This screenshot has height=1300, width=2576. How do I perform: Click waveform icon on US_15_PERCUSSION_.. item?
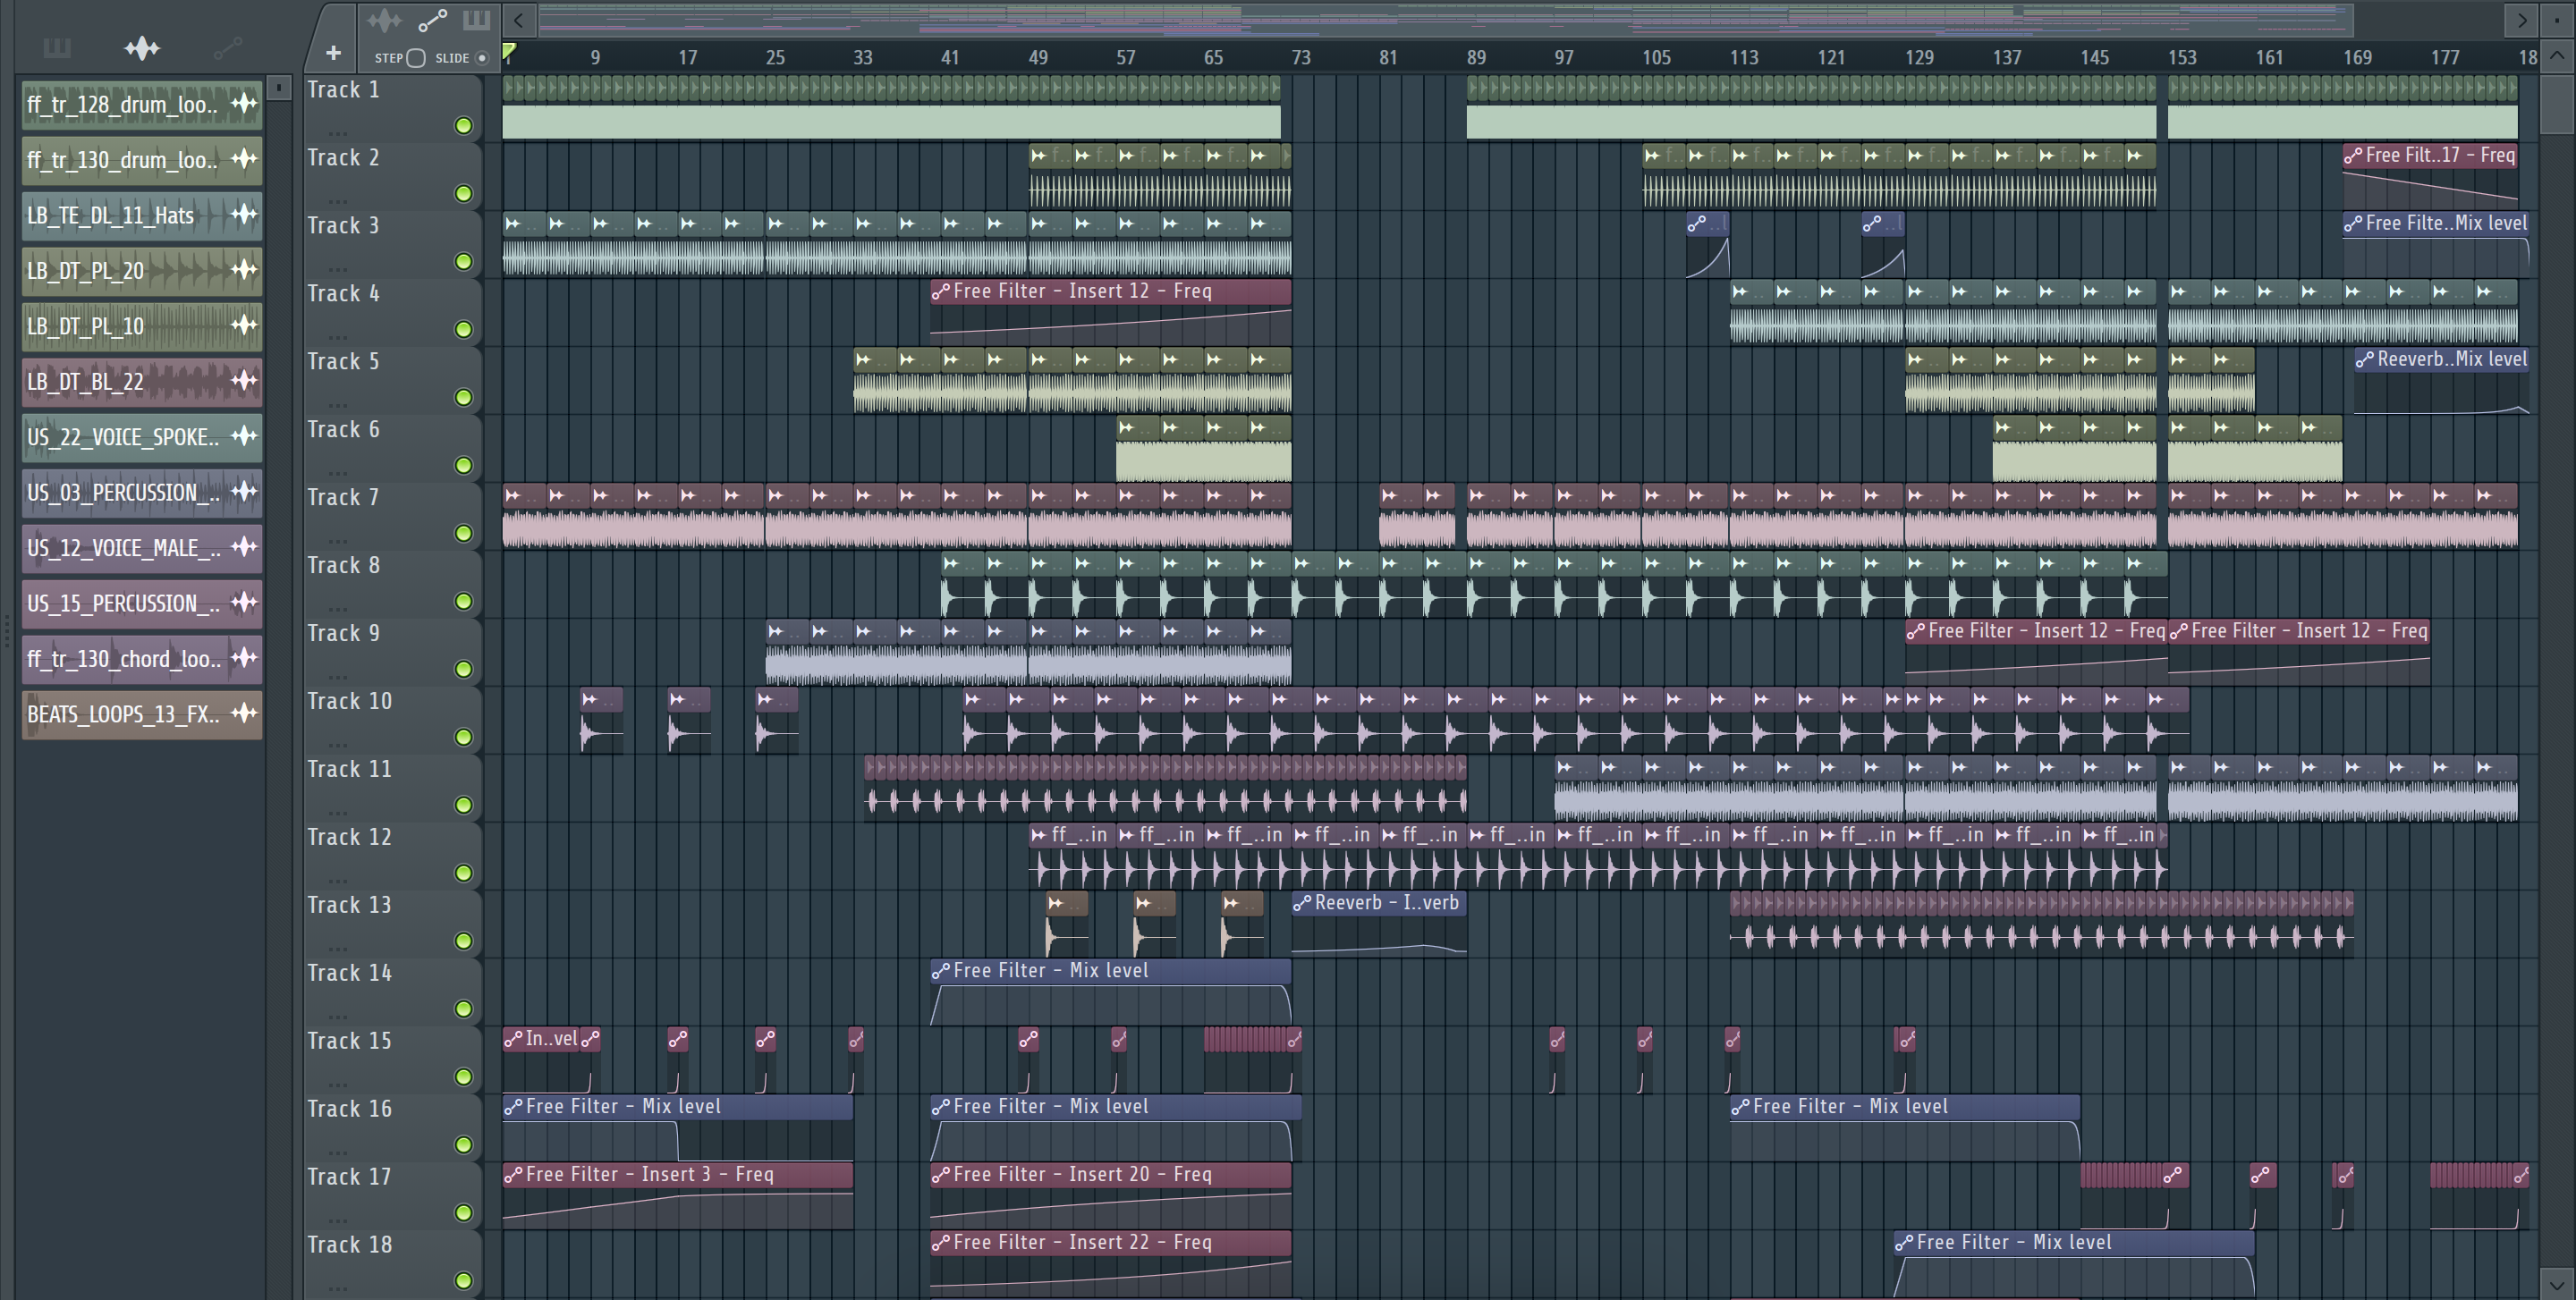(x=244, y=603)
